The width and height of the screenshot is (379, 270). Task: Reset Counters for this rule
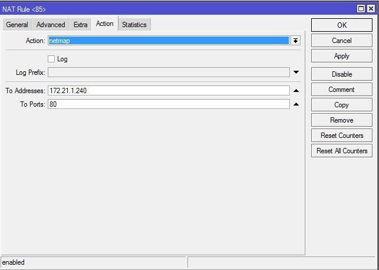342,136
